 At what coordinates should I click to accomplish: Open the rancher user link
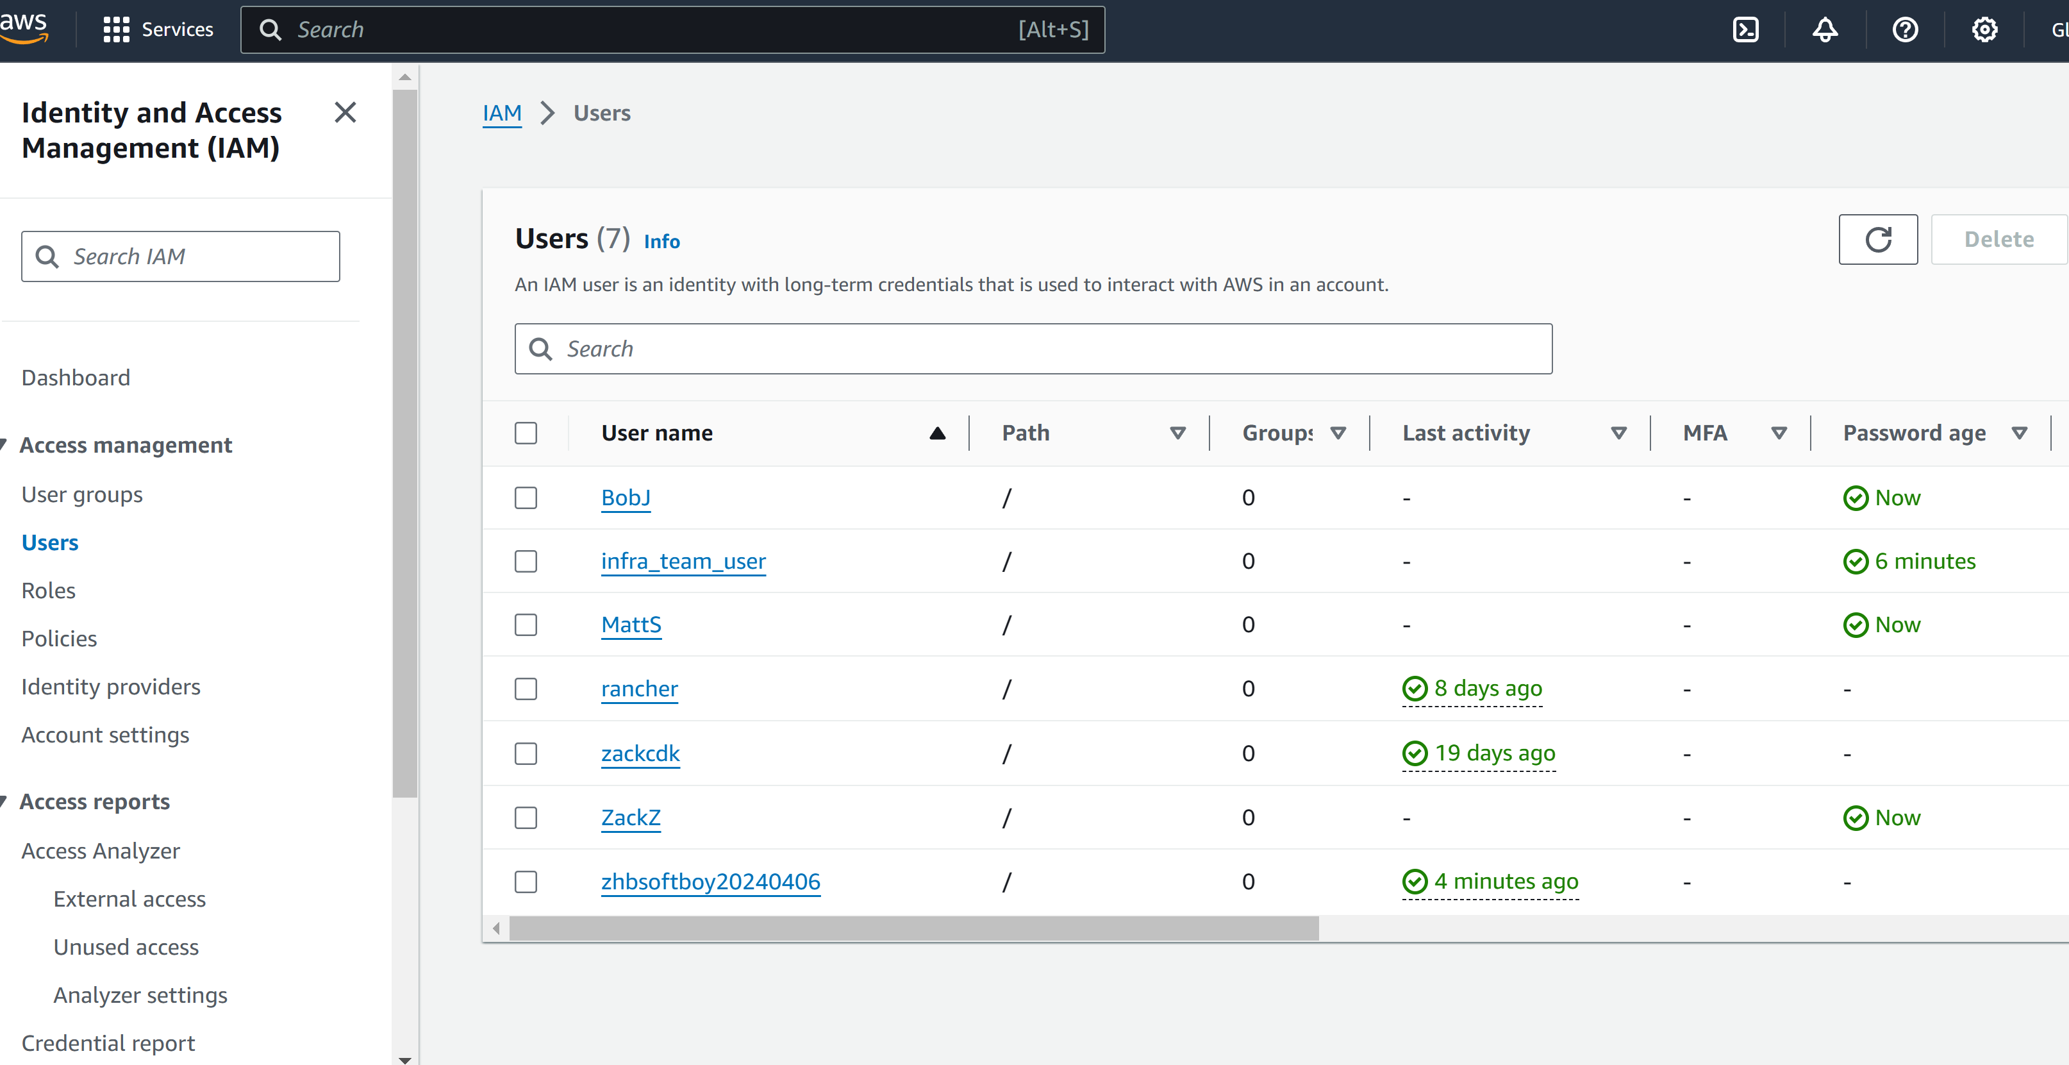click(x=639, y=689)
